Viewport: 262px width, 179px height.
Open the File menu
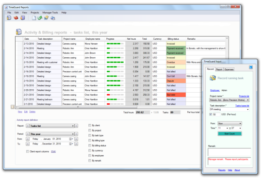click(9, 13)
